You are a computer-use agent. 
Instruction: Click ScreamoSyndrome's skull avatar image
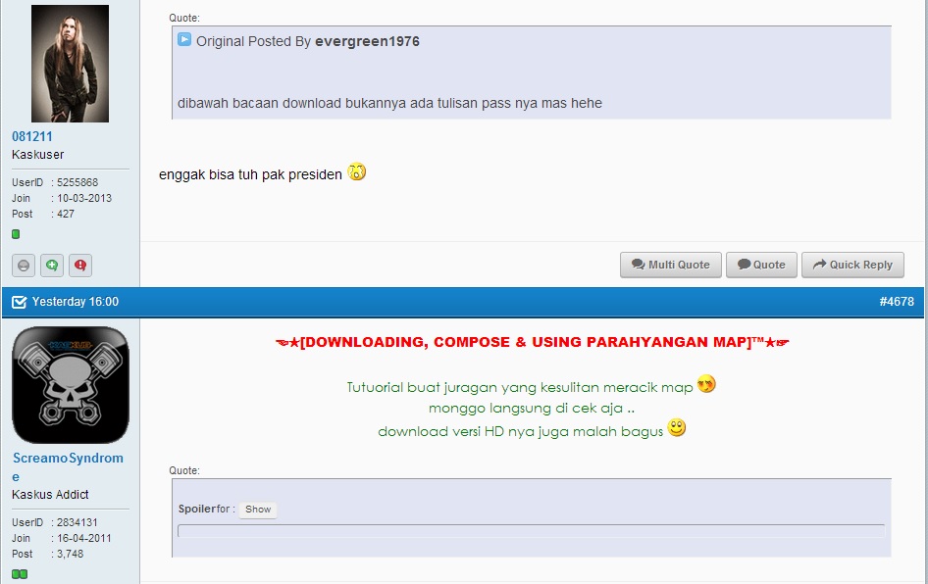coord(70,385)
